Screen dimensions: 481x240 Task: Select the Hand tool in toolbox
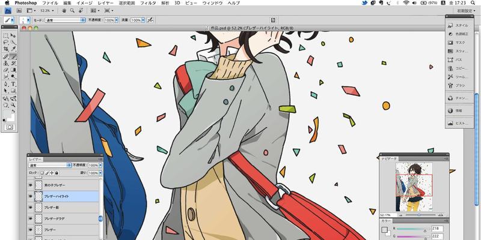pos(5,104)
